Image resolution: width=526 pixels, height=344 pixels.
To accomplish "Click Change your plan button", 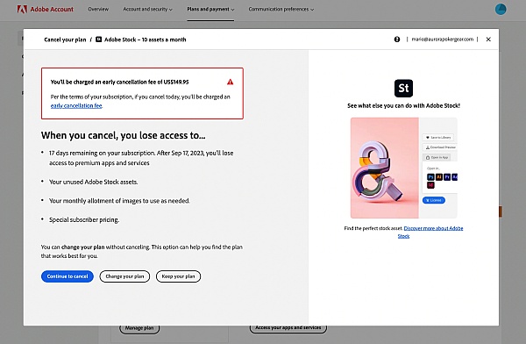I will point(124,276).
